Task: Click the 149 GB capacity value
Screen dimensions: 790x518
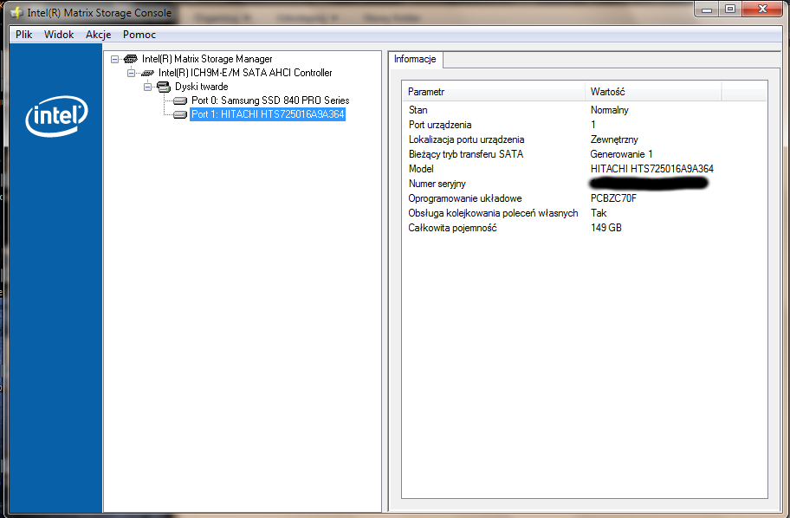Action: coord(606,228)
